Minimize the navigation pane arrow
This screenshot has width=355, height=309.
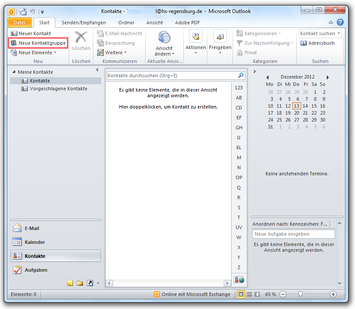97,70
